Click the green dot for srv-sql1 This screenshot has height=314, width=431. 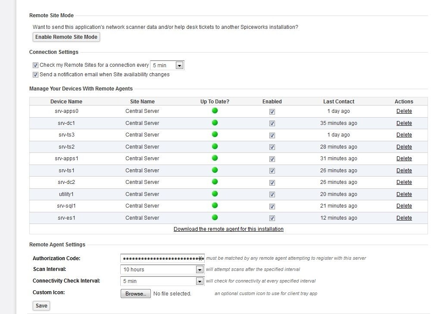(x=214, y=206)
